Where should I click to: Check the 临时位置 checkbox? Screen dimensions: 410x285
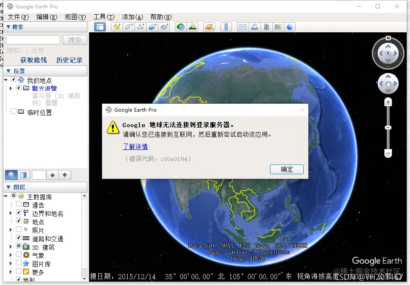[x=13, y=111]
